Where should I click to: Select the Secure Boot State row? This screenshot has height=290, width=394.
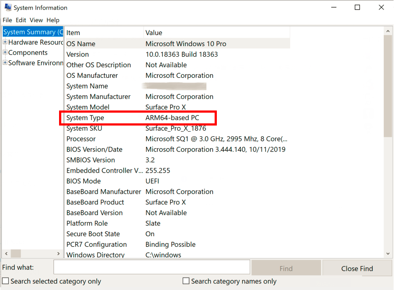(178, 233)
